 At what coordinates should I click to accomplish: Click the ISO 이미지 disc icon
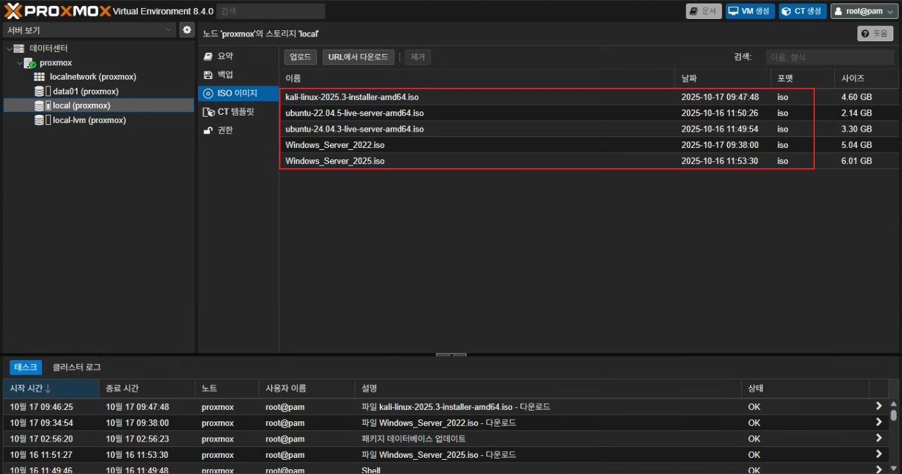(208, 93)
